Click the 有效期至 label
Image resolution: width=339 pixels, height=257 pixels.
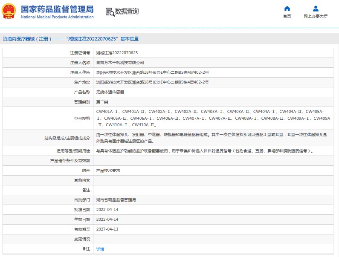[82, 229]
